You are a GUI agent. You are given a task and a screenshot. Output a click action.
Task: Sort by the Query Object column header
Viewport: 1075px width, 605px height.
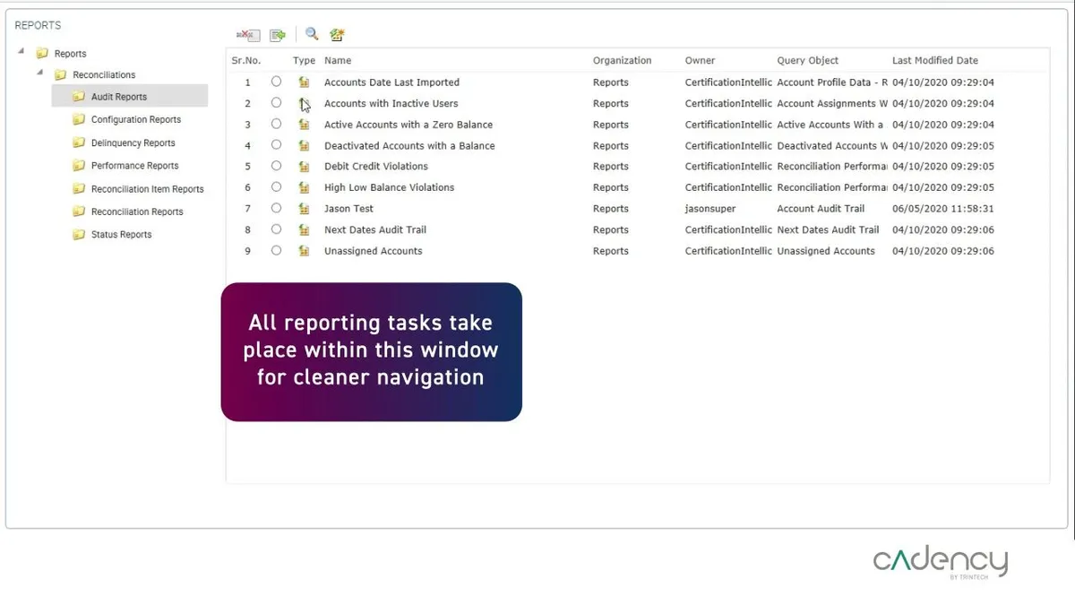[808, 61]
